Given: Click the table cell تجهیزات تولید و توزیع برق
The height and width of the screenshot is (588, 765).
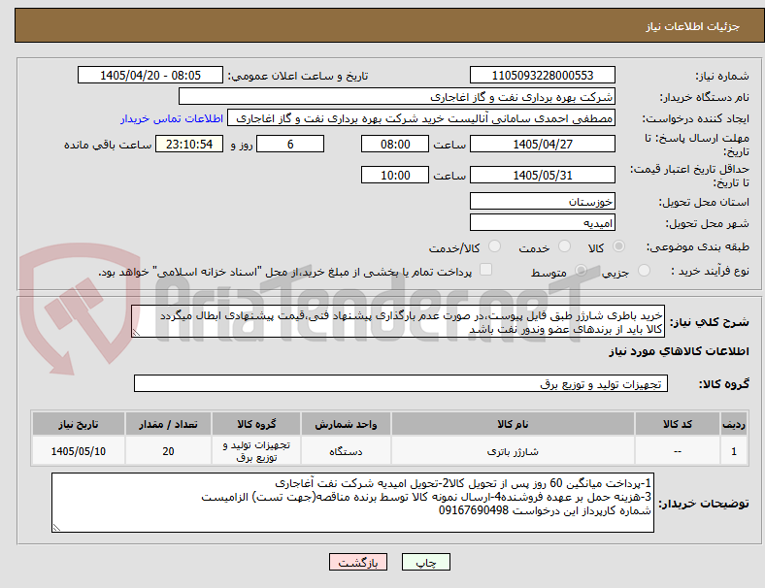Looking at the screenshot, I should tap(256, 451).
